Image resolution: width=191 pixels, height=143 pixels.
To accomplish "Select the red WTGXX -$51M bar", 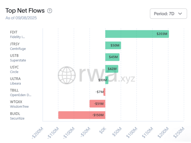I will pyautogui.click(x=97, y=104).
